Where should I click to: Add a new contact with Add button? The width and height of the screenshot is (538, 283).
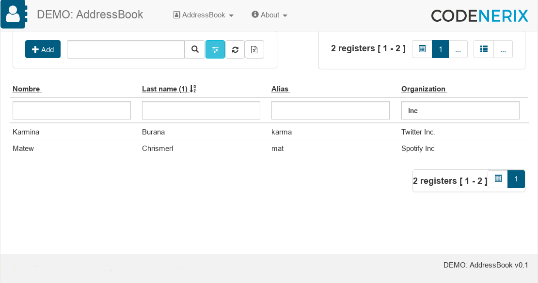click(x=43, y=49)
